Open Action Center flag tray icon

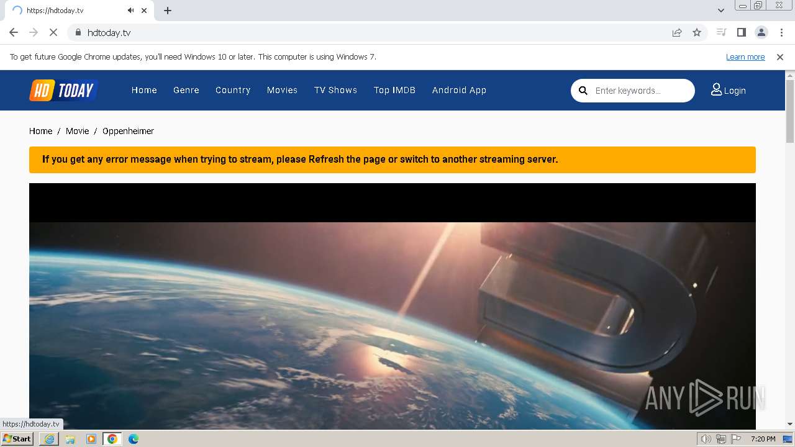[736, 439]
